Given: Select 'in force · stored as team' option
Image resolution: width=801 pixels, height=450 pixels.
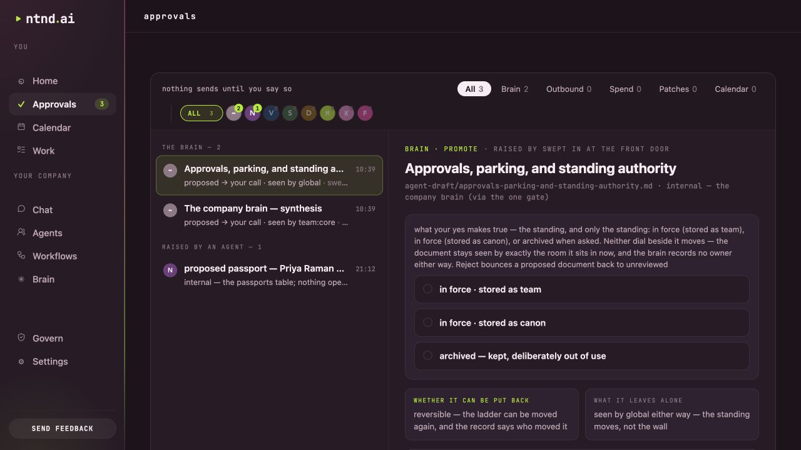Looking at the screenshot, I should [x=581, y=289].
